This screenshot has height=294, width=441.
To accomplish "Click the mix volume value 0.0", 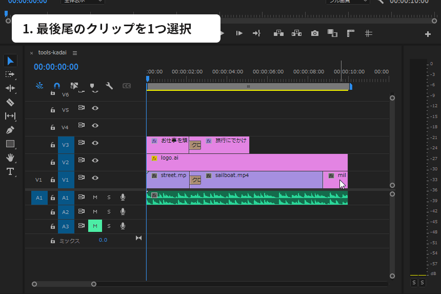I will click(x=103, y=240).
